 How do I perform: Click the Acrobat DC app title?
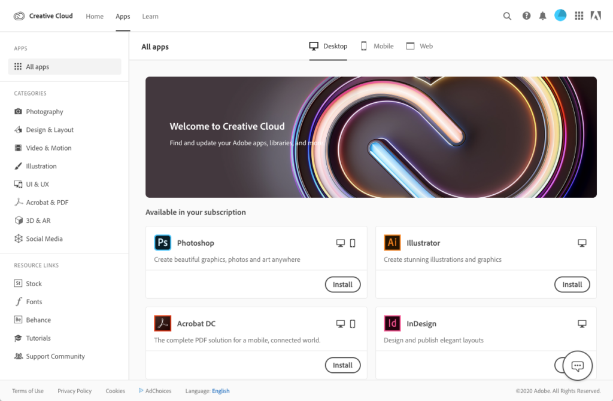196,324
